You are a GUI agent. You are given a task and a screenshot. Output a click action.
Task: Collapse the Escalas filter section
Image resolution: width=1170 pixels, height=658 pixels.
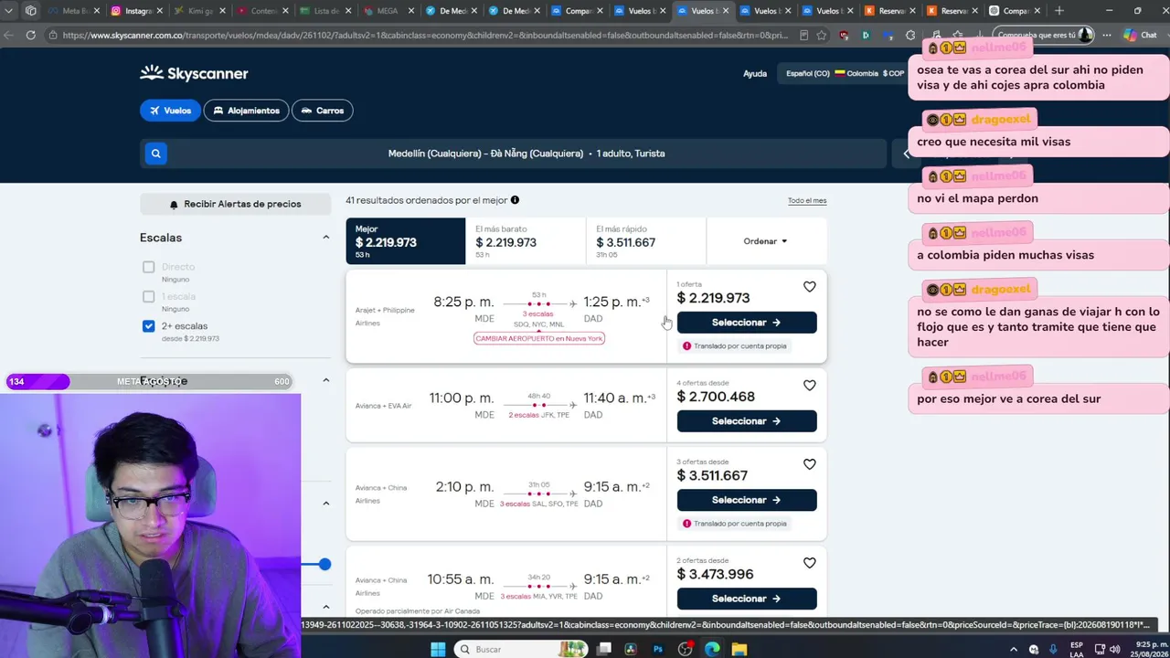325,238
